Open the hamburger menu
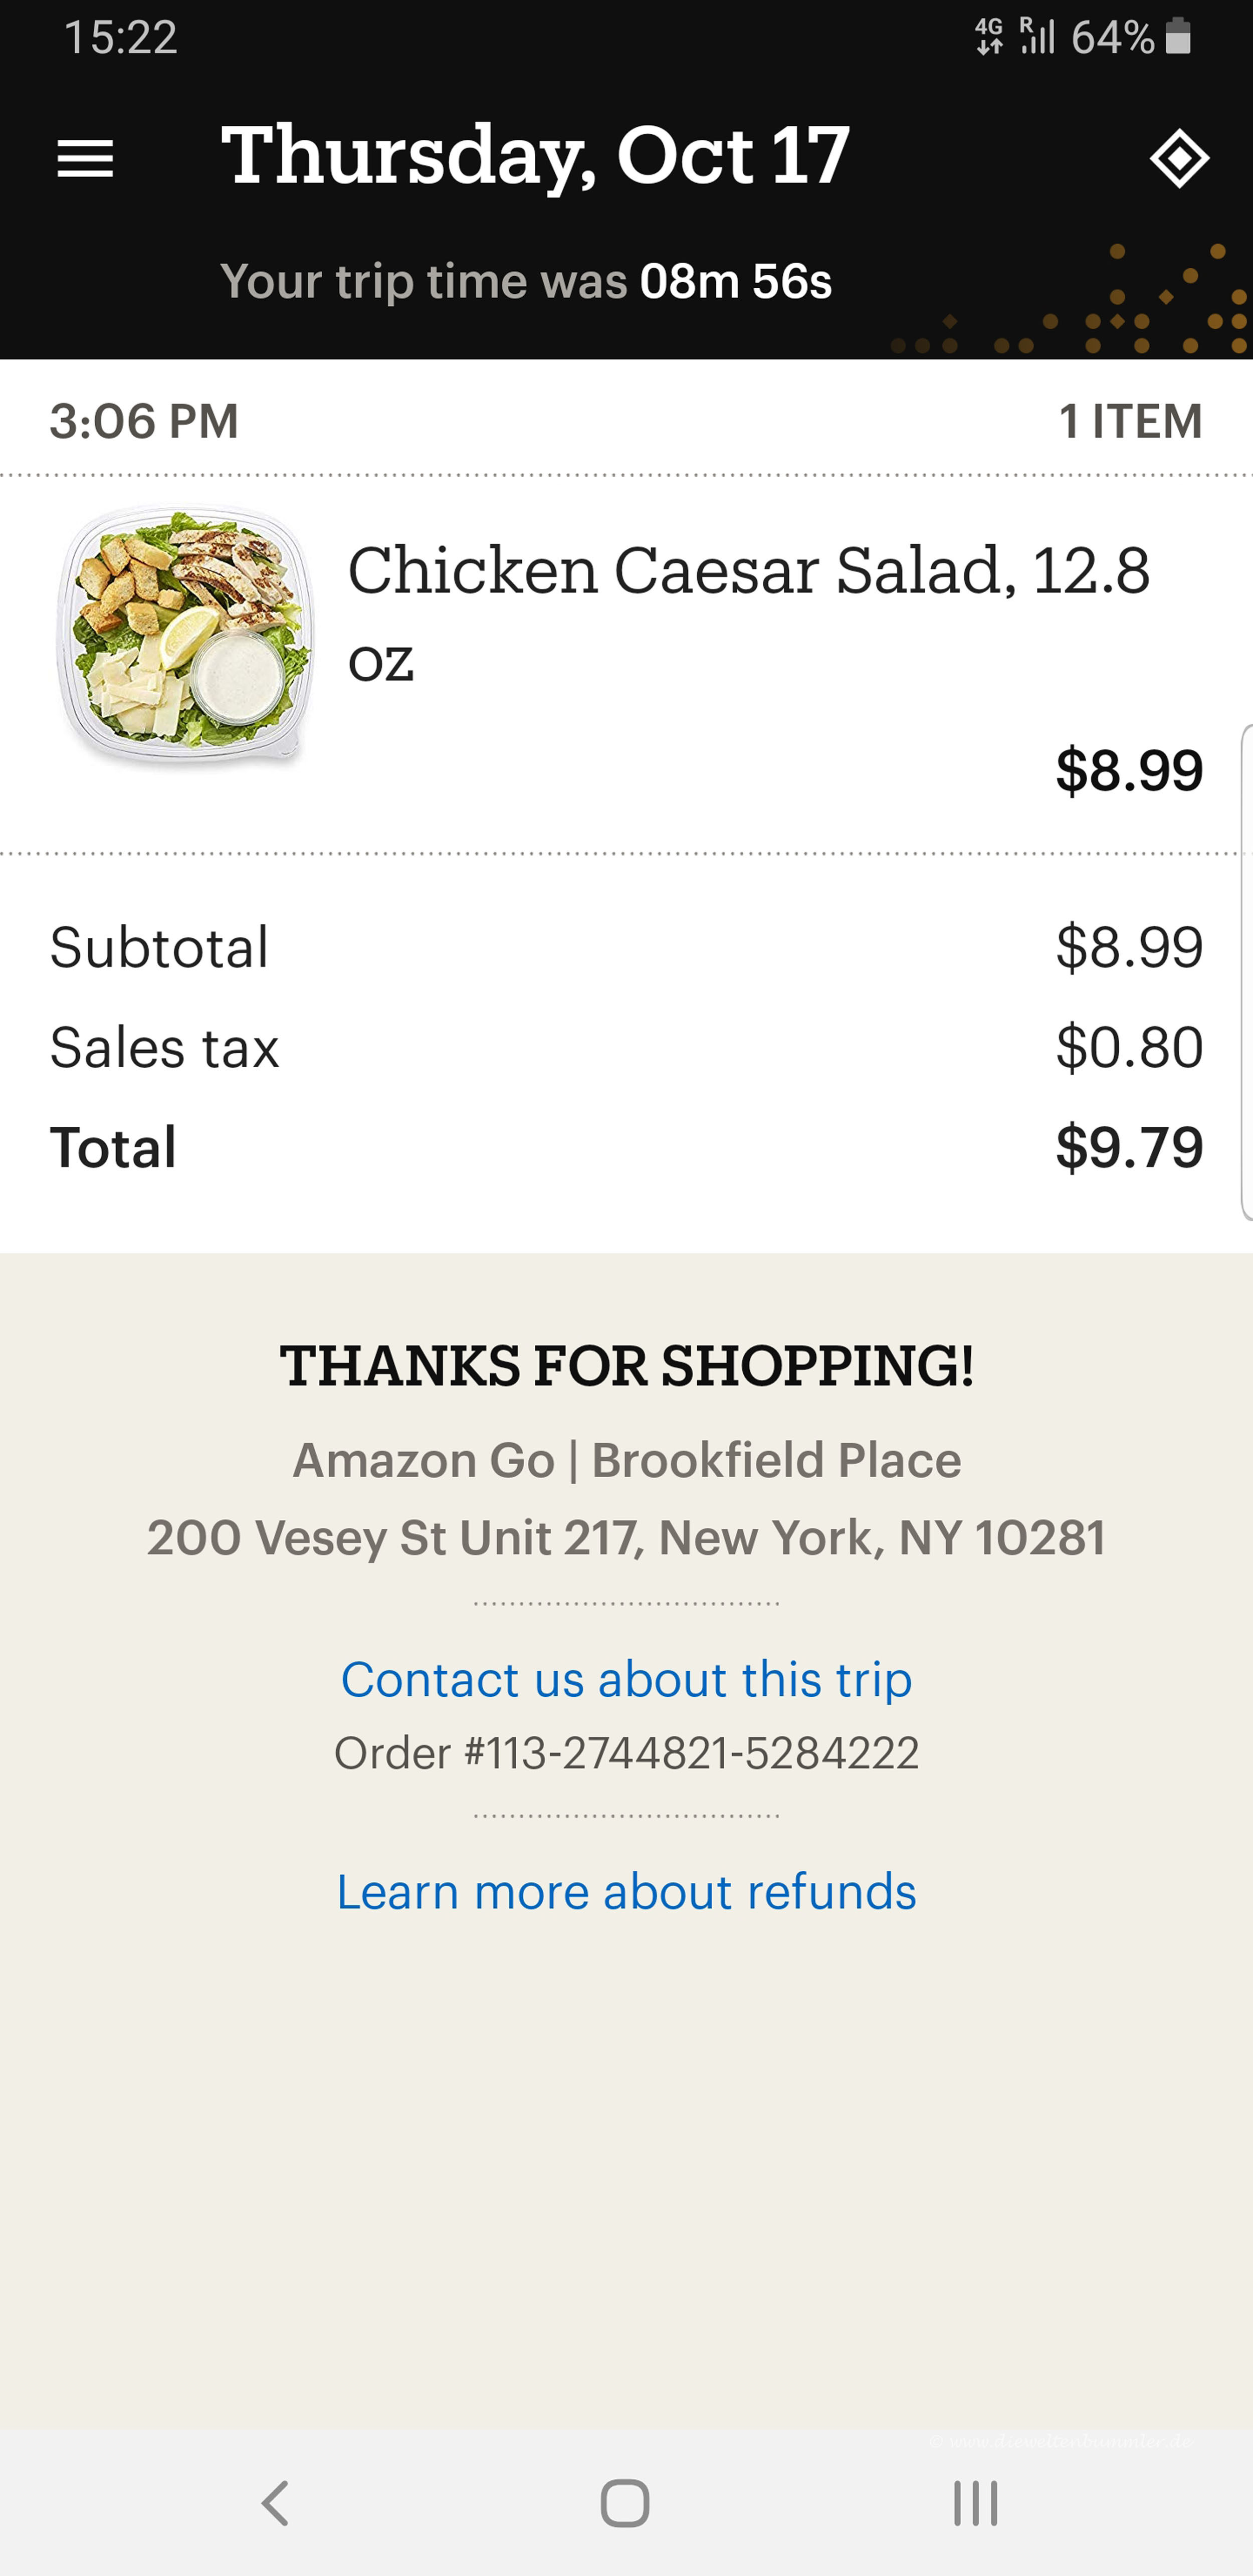 click(x=86, y=159)
